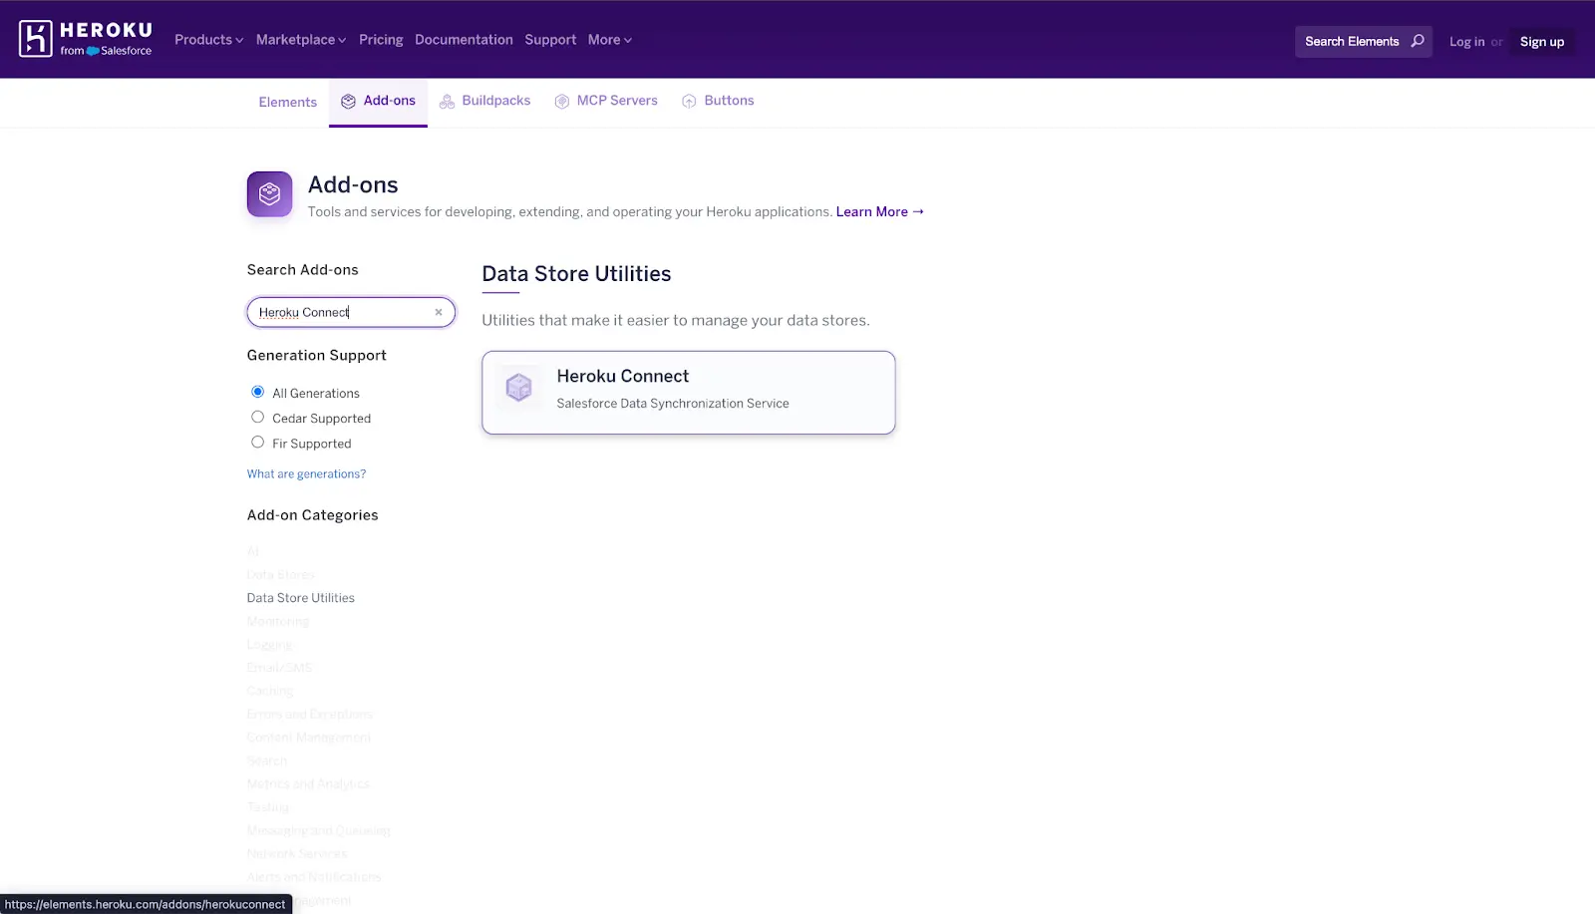Open the Marketplace dropdown menu
The image size is (1595, 914).
(x=299, y=40)
